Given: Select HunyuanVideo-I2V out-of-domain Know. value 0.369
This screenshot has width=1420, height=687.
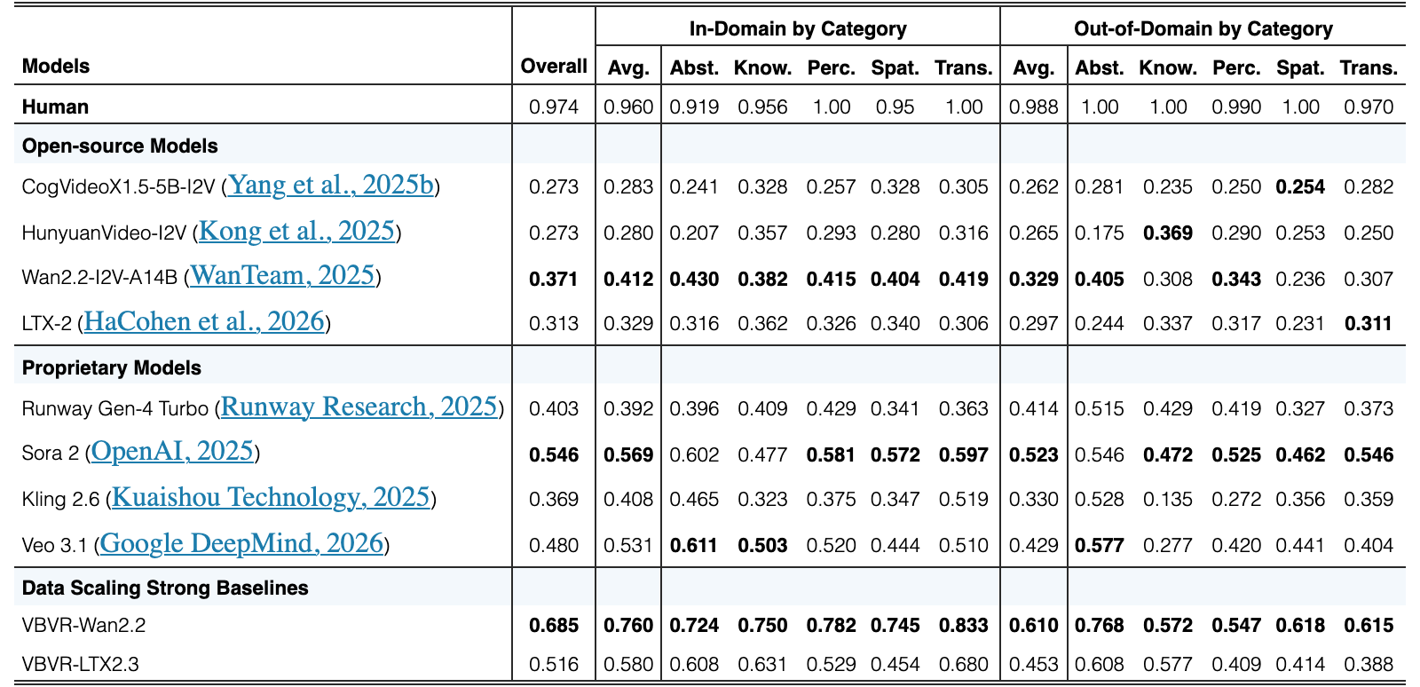Looking at the screenshot, I should 1168,233.
